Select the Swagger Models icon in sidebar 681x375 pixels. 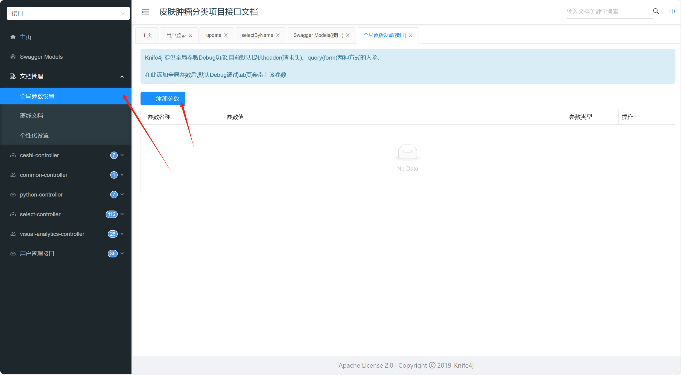(13, 57)
